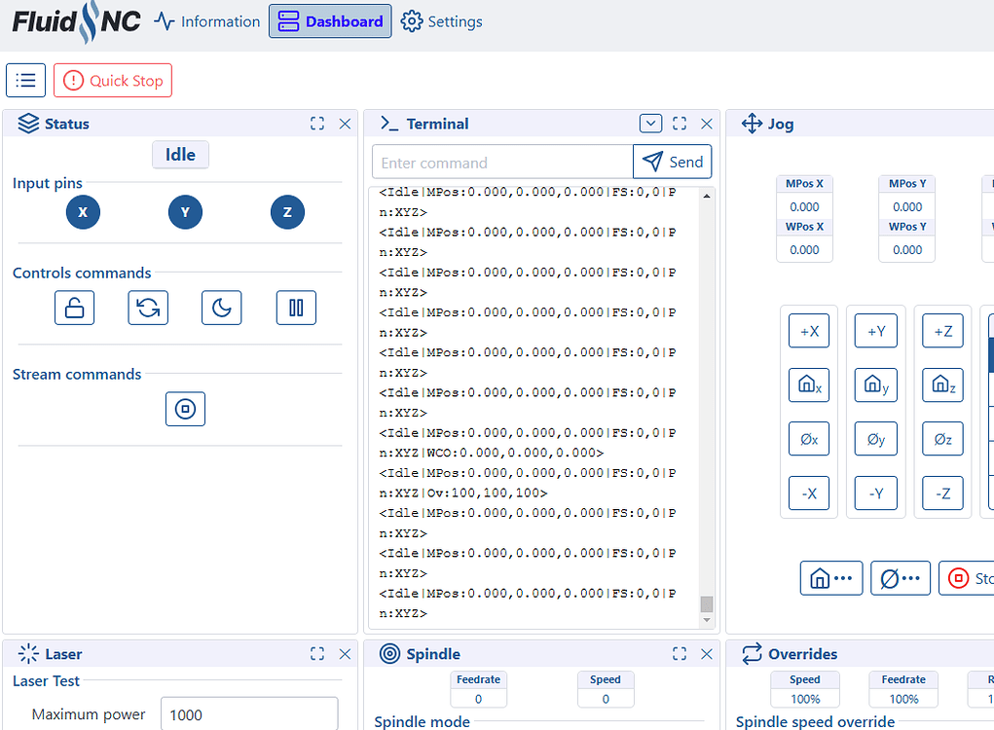Image resolution: width=994 pixels, height=730 pixels.
Task: Put controller to sleep with moon icon
Action: tap(221, 307)
